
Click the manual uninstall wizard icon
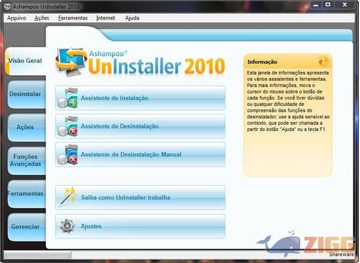pos(68,155)
